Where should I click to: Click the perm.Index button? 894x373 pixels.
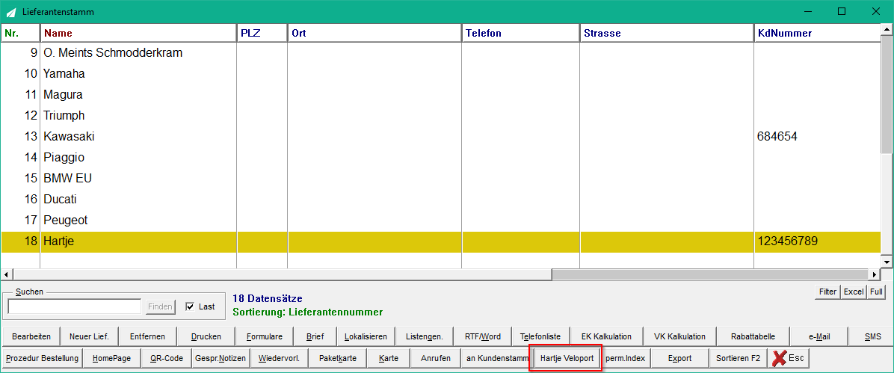click(x=626, y=359)
